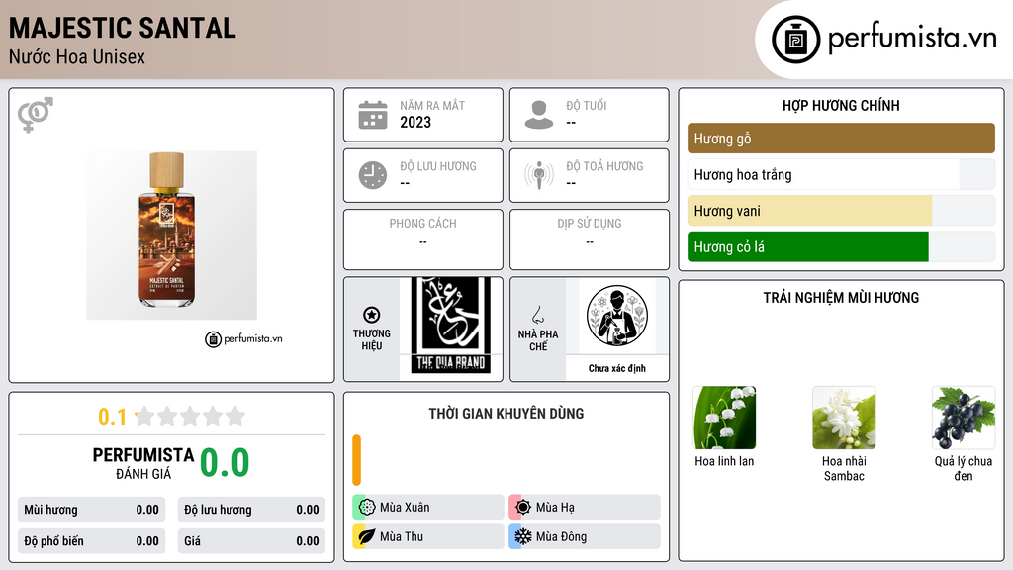Click the Hương vani accord bar

tap(841, 211)
